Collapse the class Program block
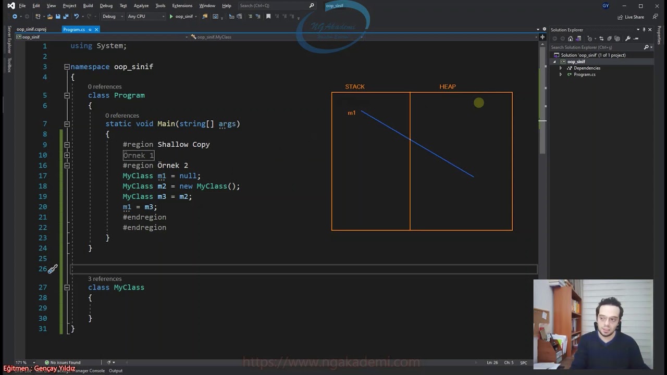667x375 pixels. point(67,95)
